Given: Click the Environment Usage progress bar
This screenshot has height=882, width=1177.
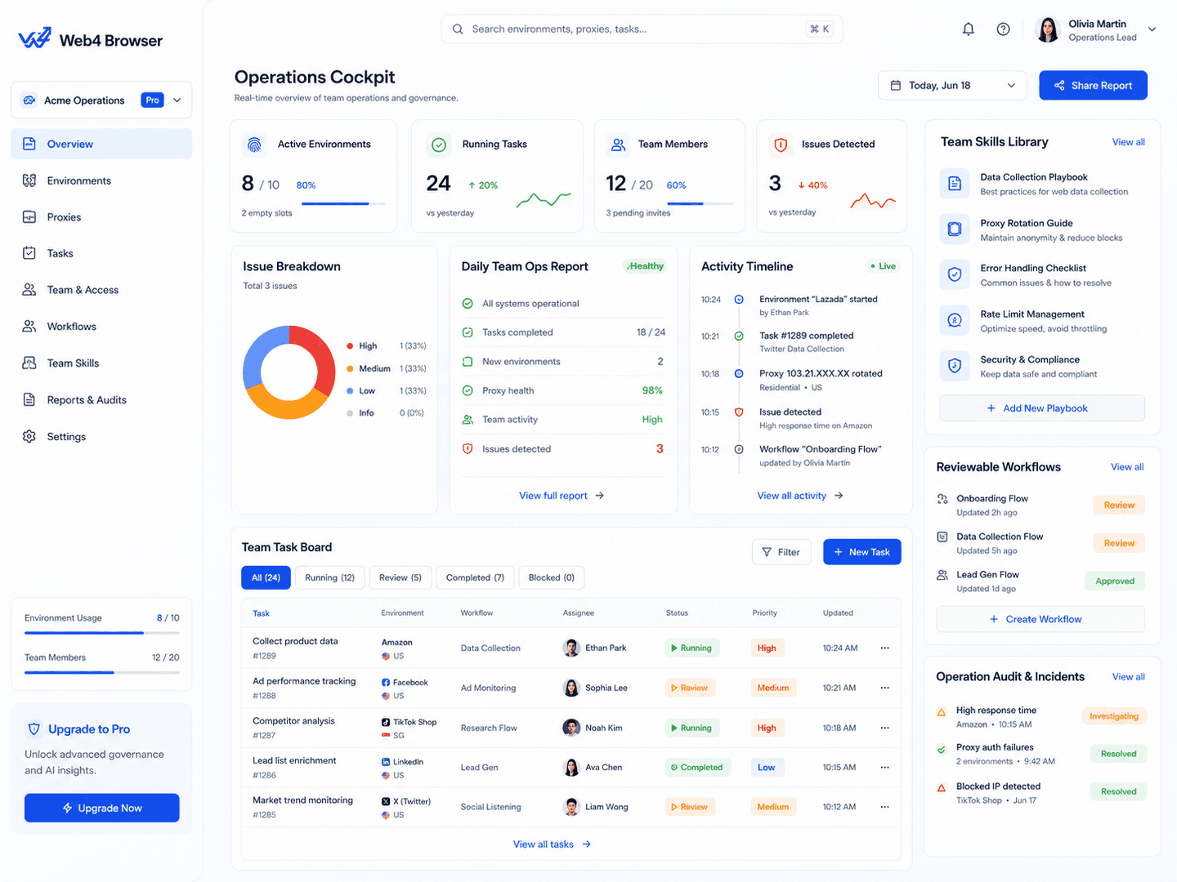Looking at the screenshot, I should click(102, 633).
